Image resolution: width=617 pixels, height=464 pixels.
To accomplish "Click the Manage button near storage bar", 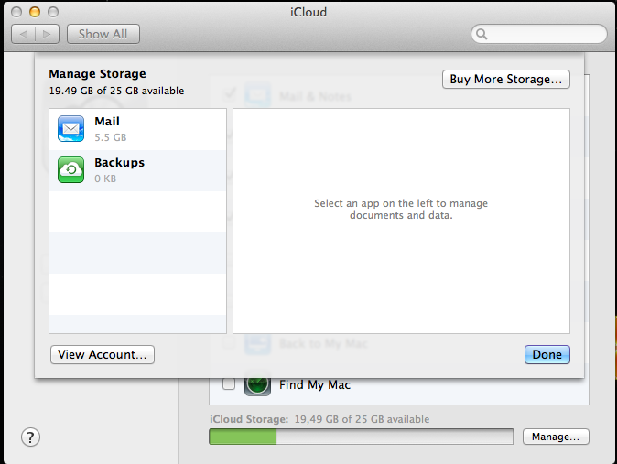I will (x=556, y=437).
